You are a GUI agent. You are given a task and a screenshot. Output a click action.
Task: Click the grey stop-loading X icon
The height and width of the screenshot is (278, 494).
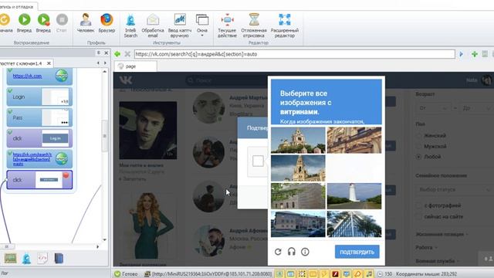pyautogui.click(x=127, y=54)
